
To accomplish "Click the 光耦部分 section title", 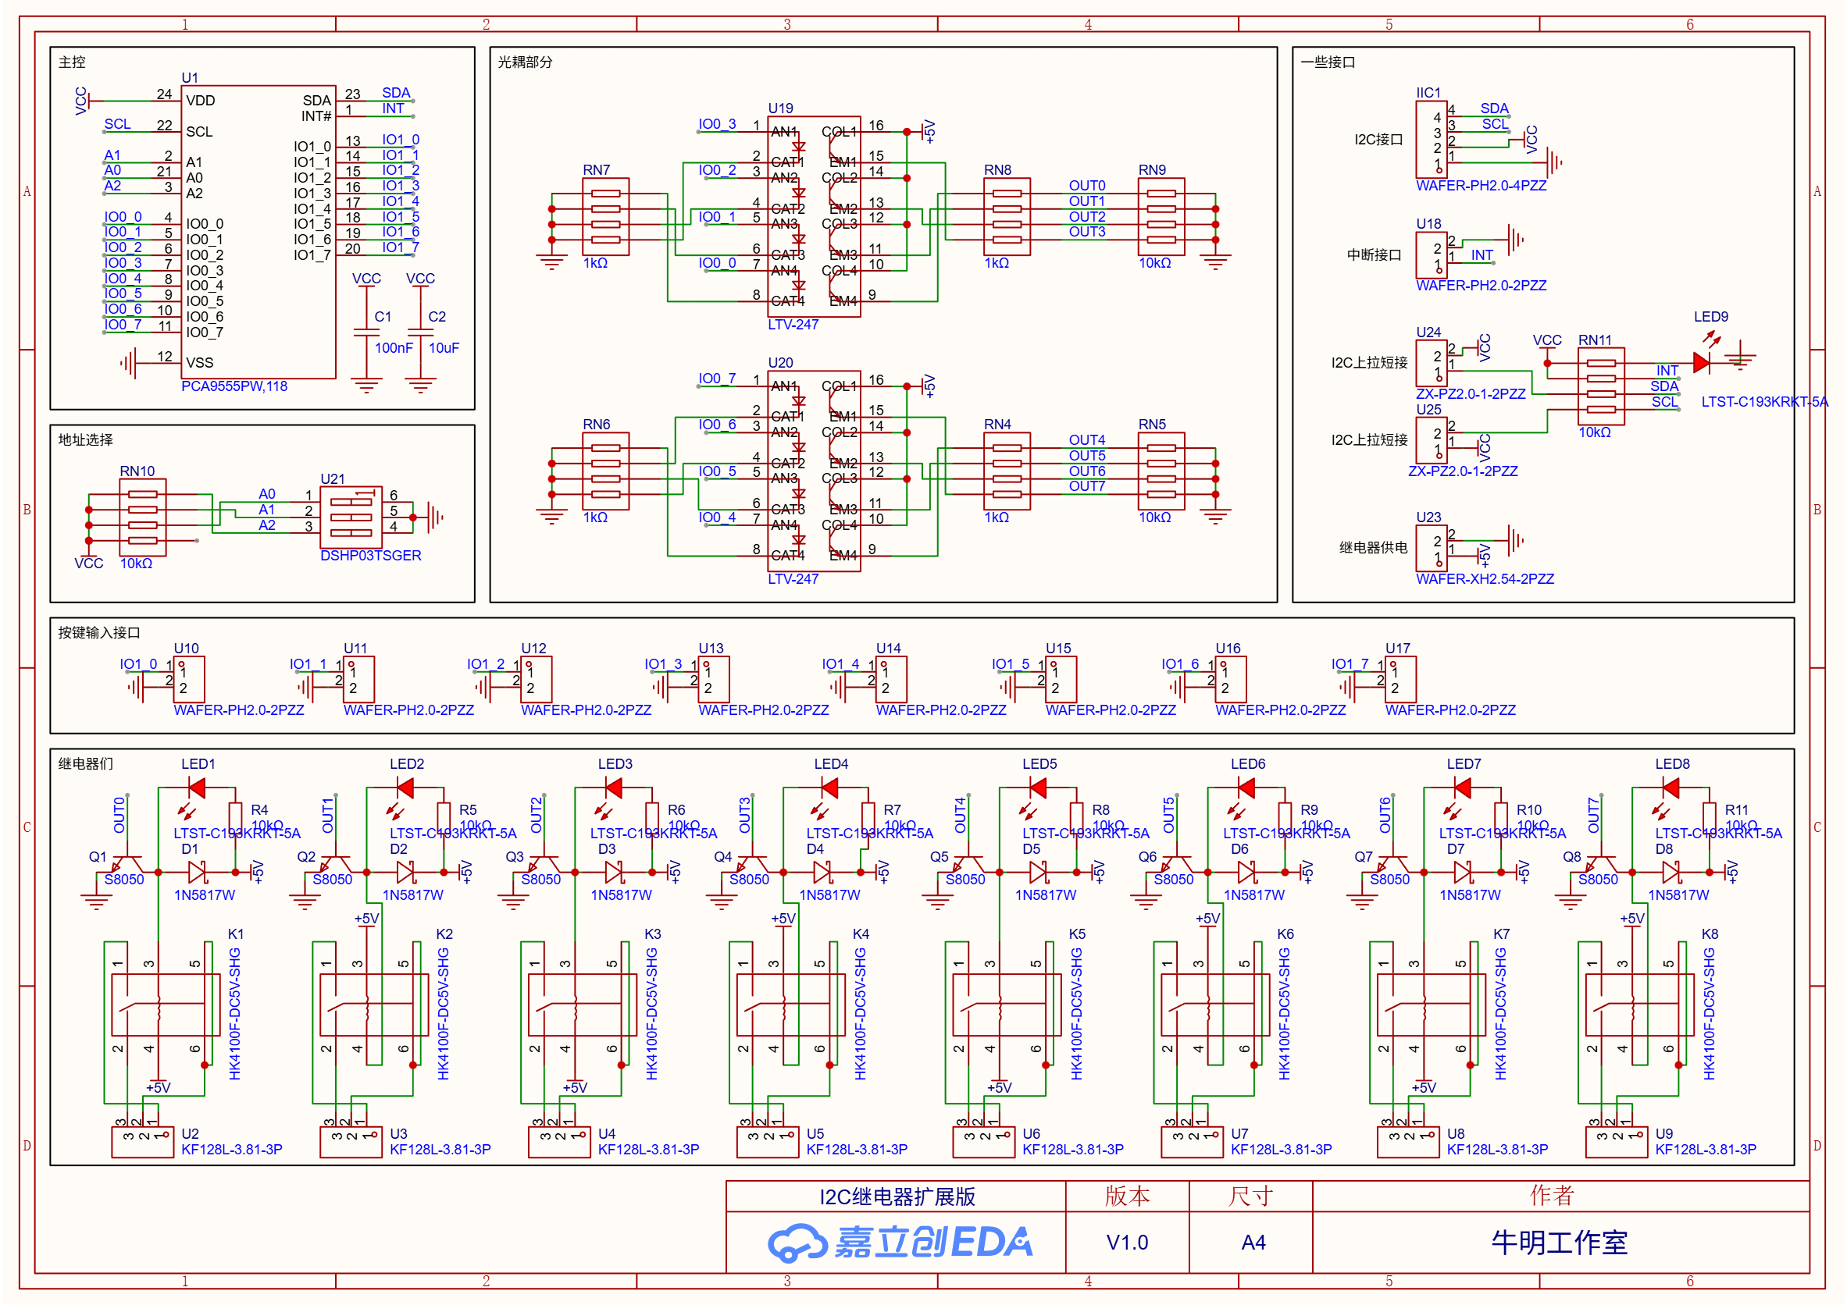I will pyautogui.click(x=526, y=62).
